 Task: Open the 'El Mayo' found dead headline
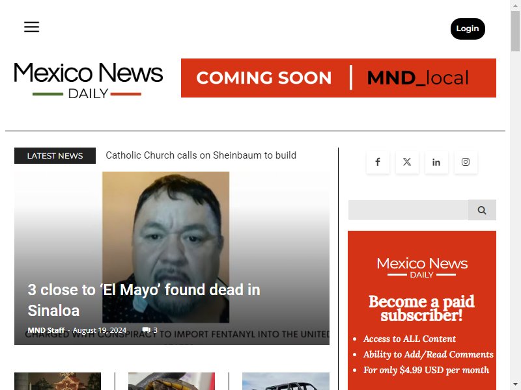[x=144, y=300]
